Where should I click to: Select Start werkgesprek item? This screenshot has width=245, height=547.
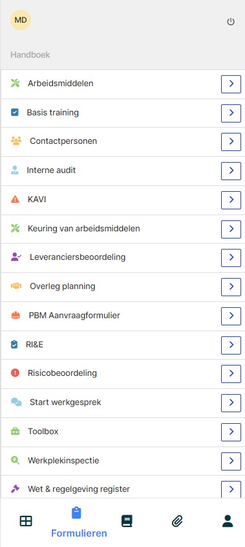pos(123,403)
